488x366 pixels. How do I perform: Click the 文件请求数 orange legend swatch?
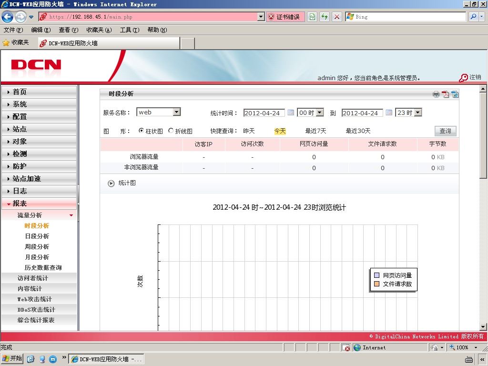(x=376, y=284)
